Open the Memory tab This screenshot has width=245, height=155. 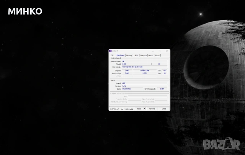[x=129, y=55]
